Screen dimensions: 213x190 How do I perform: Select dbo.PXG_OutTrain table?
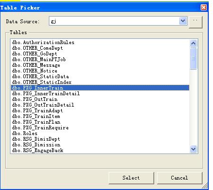coord(100,99)
